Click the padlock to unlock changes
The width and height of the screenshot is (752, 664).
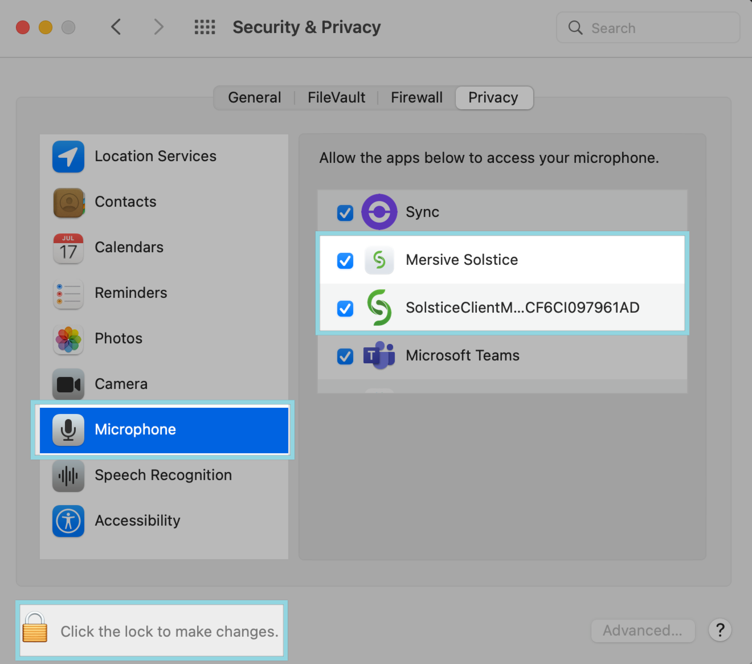tap(35, 628)
